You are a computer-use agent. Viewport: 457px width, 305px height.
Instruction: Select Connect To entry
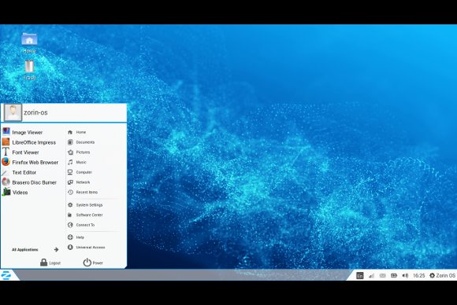tap(81, 225)
